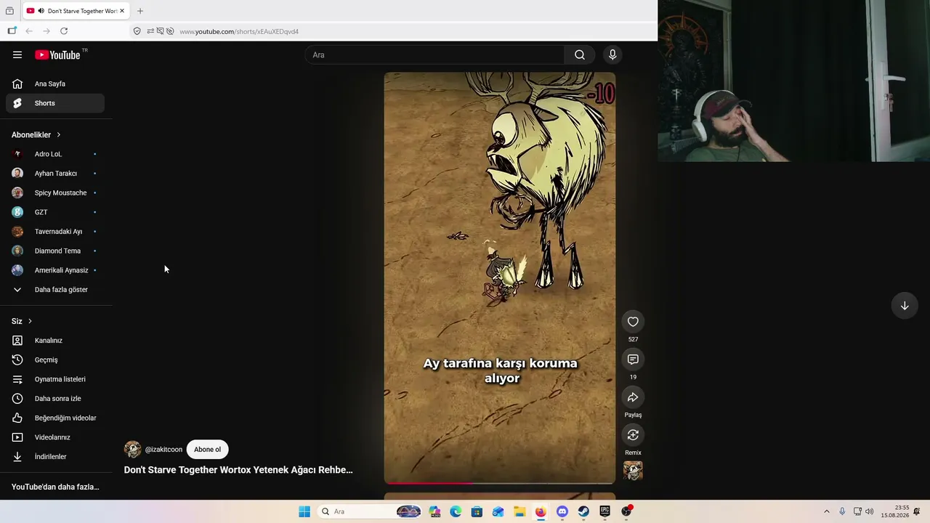Open the Amerikali Aynasiz subscription
The image size is (930, 523).
coord(55,270)
